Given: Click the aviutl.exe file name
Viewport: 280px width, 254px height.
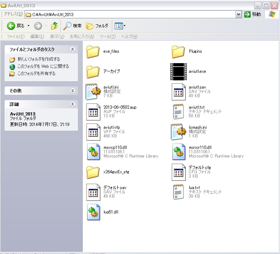Looking at the screenshot, I should click(197, 71).
